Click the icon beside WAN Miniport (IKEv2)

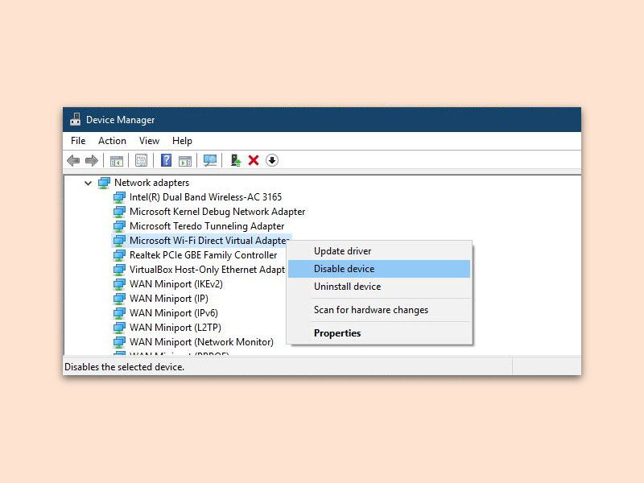119,284
